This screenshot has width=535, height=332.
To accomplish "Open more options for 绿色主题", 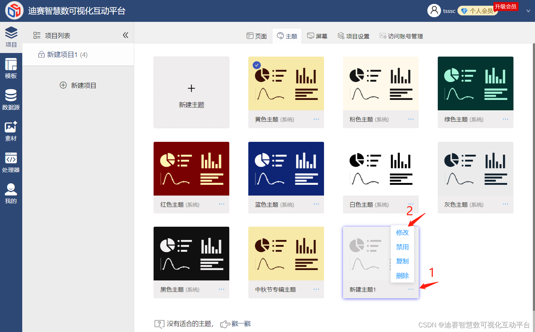I will click(x=506, y=119).
